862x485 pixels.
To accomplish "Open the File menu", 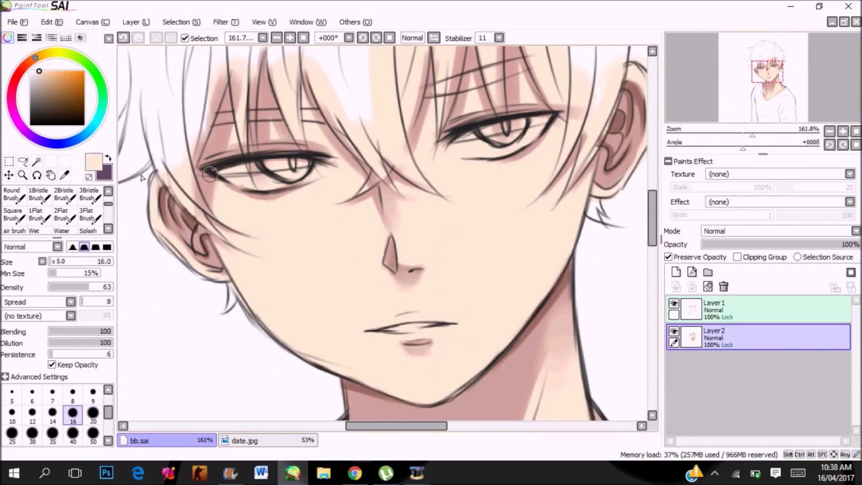I will pos(18,22).
